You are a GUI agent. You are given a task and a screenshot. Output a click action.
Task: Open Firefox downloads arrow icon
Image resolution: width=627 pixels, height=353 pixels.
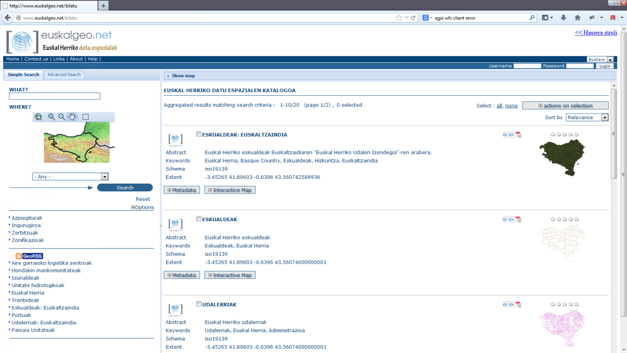pos(563,17)
